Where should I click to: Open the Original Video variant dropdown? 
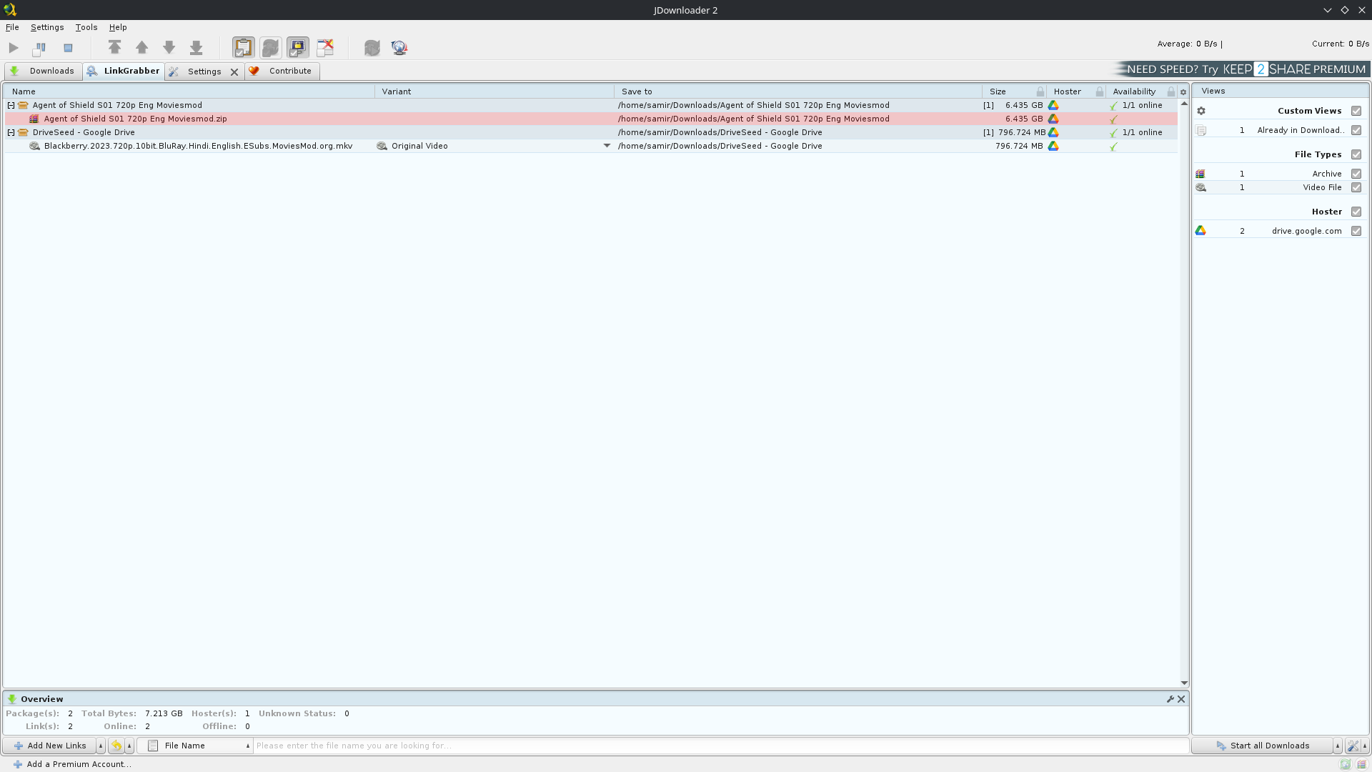pos(607,146)
